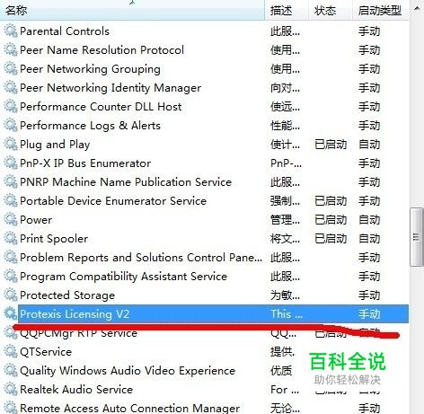Viewport: 424px width, 414px height.
Task: Select Portable Device Enumerator Service
Action: pos(204,201)
